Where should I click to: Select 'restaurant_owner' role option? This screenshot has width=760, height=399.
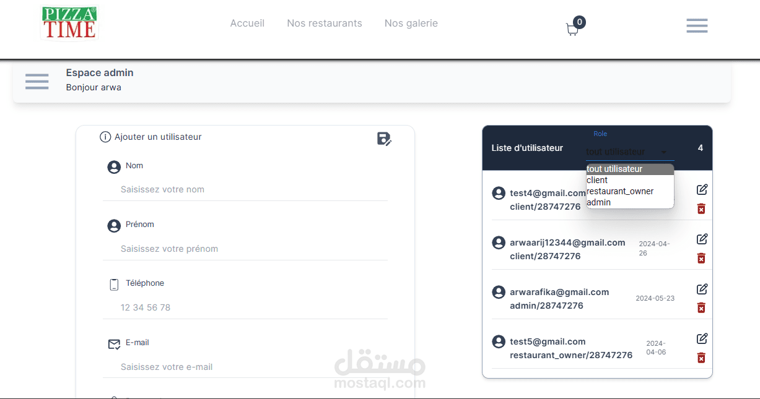[x=630, y=191]
